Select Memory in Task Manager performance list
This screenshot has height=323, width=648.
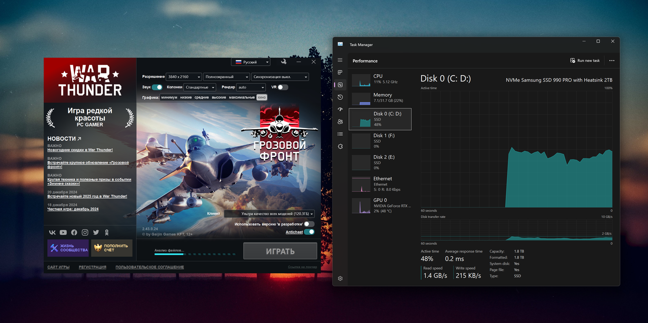pos(380,98)
